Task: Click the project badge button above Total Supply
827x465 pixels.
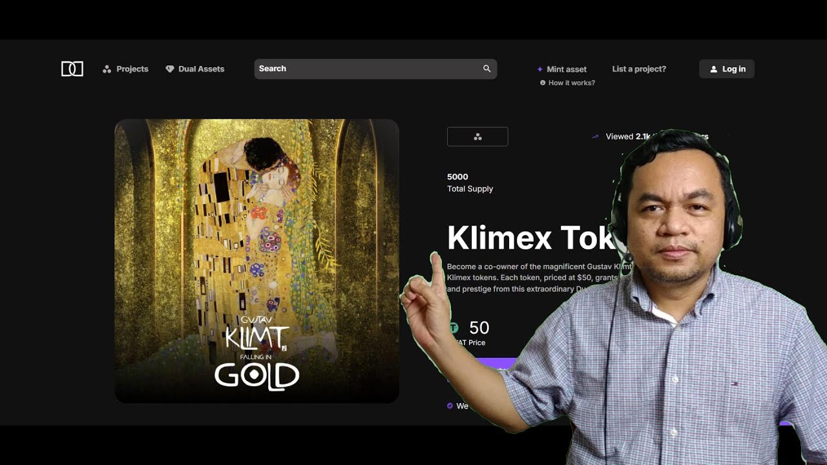Action: [x=477, y=136]
